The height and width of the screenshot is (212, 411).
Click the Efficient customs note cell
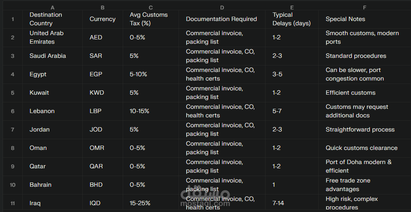click(x=364, y=93)
